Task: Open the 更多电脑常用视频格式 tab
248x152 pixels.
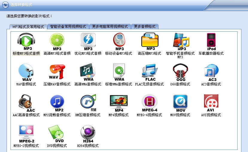Action: tap(110, 27)
